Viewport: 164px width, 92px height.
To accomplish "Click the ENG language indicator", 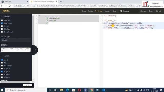I will [x=148, y=90].
